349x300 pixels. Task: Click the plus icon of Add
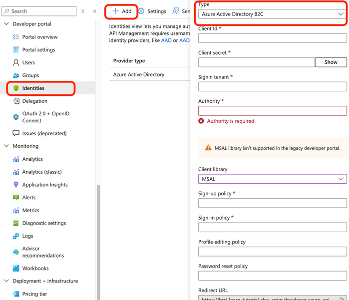tap(115, 11)
